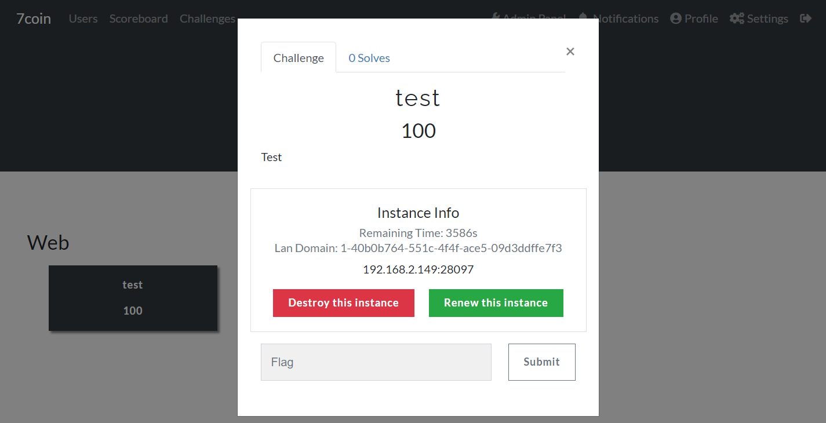Click the Web category heading
Image resolution: width=826 pixels, height=423 pixels.
pyautogui.click(x=48, y=242)
